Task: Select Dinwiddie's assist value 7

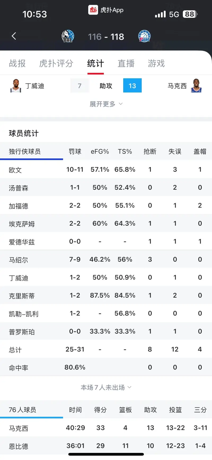Action: tap(79, 86)
